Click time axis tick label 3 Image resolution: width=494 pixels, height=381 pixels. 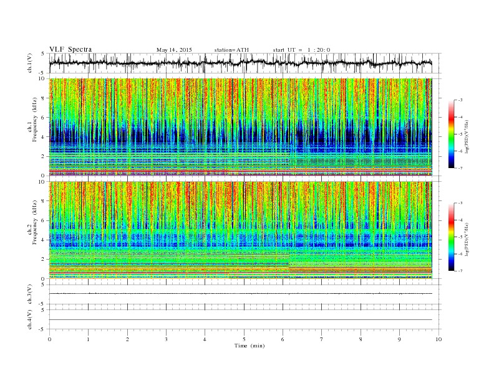click(x=166, y=339)
